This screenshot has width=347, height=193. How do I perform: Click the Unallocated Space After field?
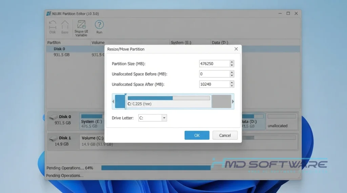(214, 84)
